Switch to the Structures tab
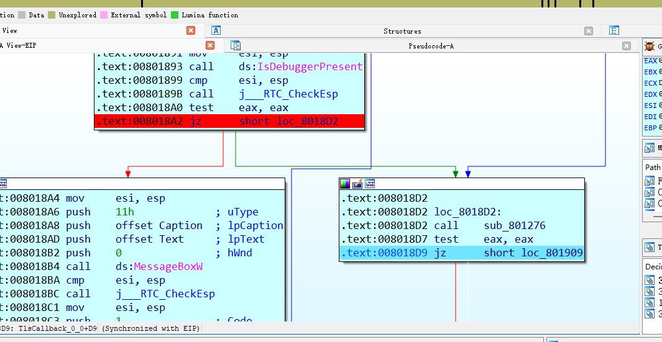The height and width of the screenshot is (342, 662). point(402,31)
